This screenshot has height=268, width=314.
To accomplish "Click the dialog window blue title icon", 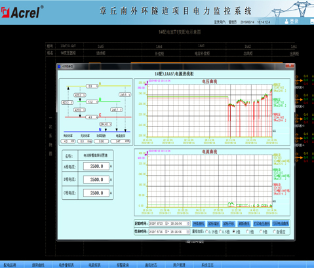I will click(x=59, y=66).
